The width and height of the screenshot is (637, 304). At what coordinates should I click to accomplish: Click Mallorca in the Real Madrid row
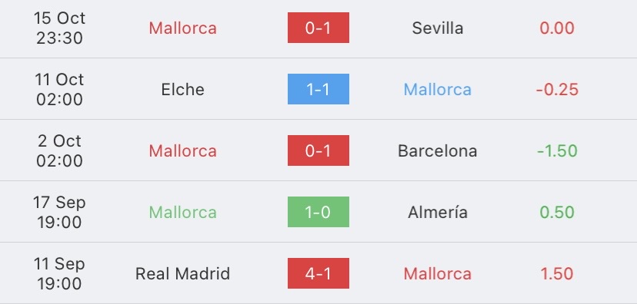point(438,273)
